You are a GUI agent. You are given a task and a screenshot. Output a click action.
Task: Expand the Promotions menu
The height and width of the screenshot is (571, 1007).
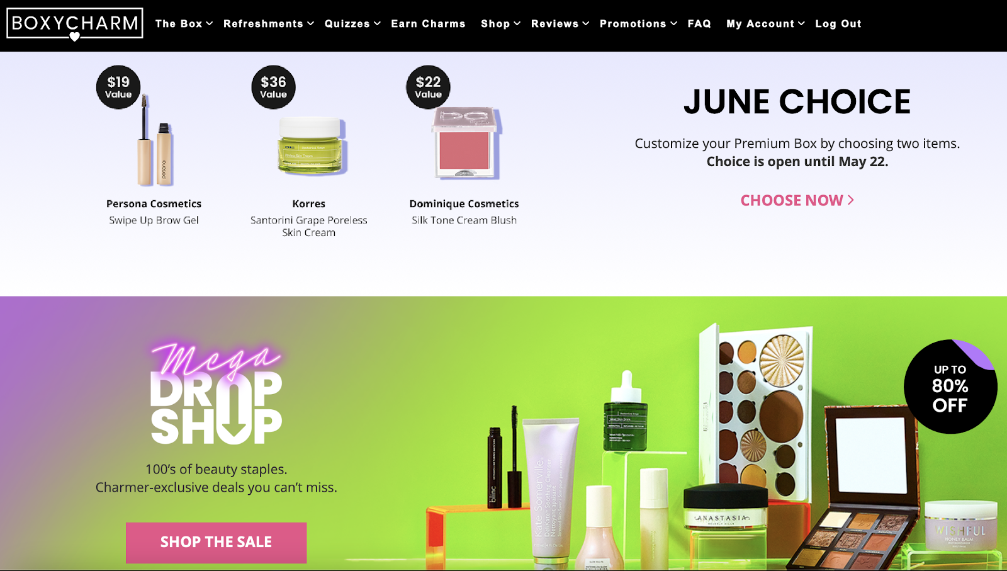click(x=638, y=24)
